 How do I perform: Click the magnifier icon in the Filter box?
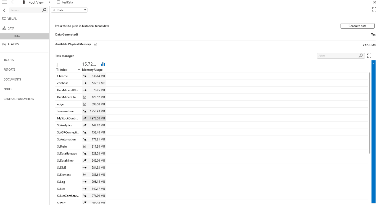(361, 55)
